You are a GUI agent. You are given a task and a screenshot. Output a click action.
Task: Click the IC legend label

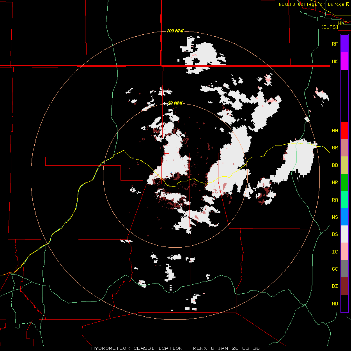coord(335,252)
